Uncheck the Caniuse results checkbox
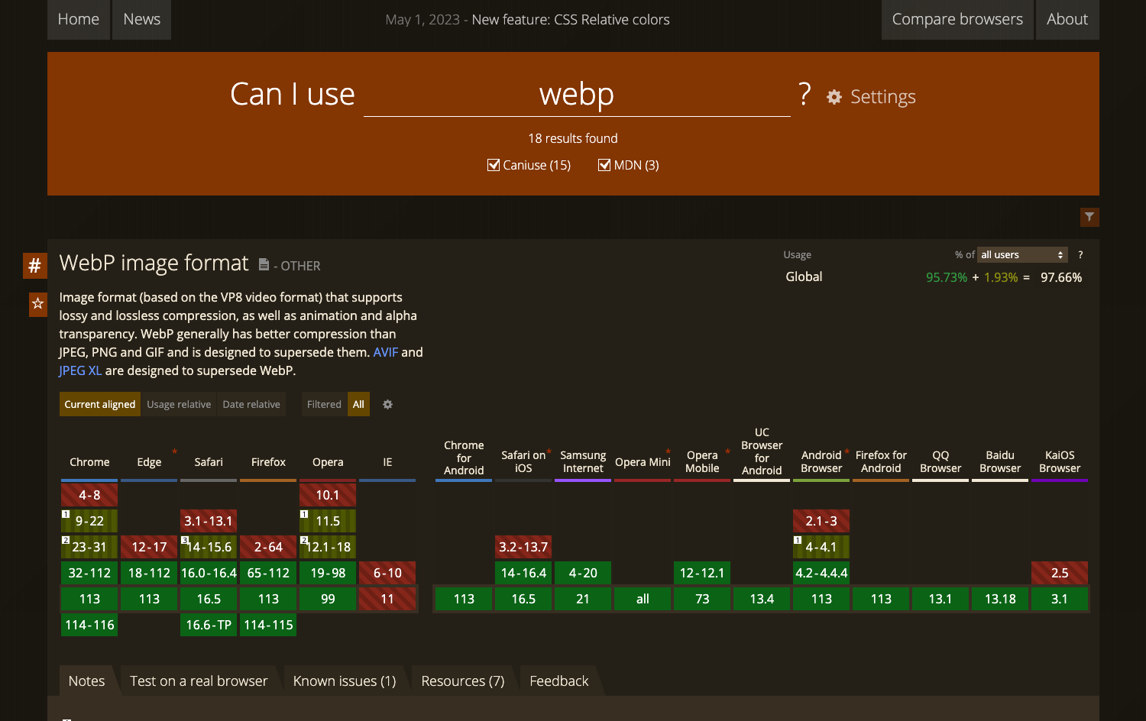 click(x=494, y=165)
